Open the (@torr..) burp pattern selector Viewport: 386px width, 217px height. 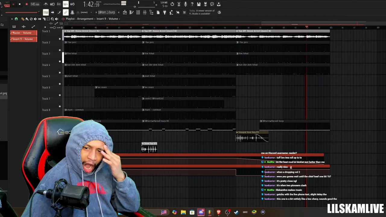coord(107,12)
